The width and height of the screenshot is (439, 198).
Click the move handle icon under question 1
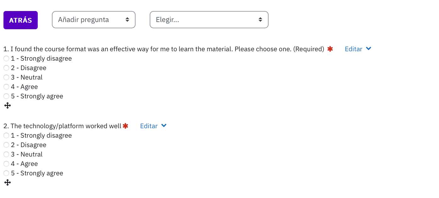(x=8, y=106)
